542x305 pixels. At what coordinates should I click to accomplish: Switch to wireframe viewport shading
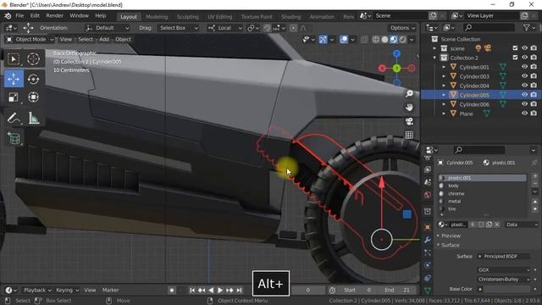tap(376, 40)
